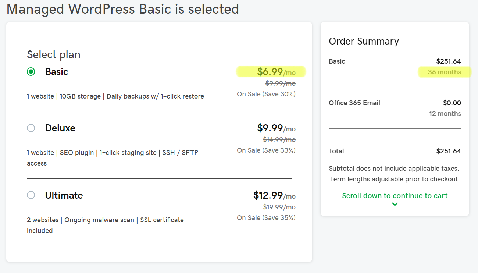Click the Managed WordPress Basic is selected heading
This screenshot has width=478, height=273.
point(122,9)
